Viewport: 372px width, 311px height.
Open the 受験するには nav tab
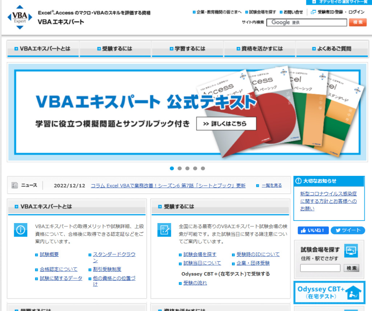(x=115, y=49)
